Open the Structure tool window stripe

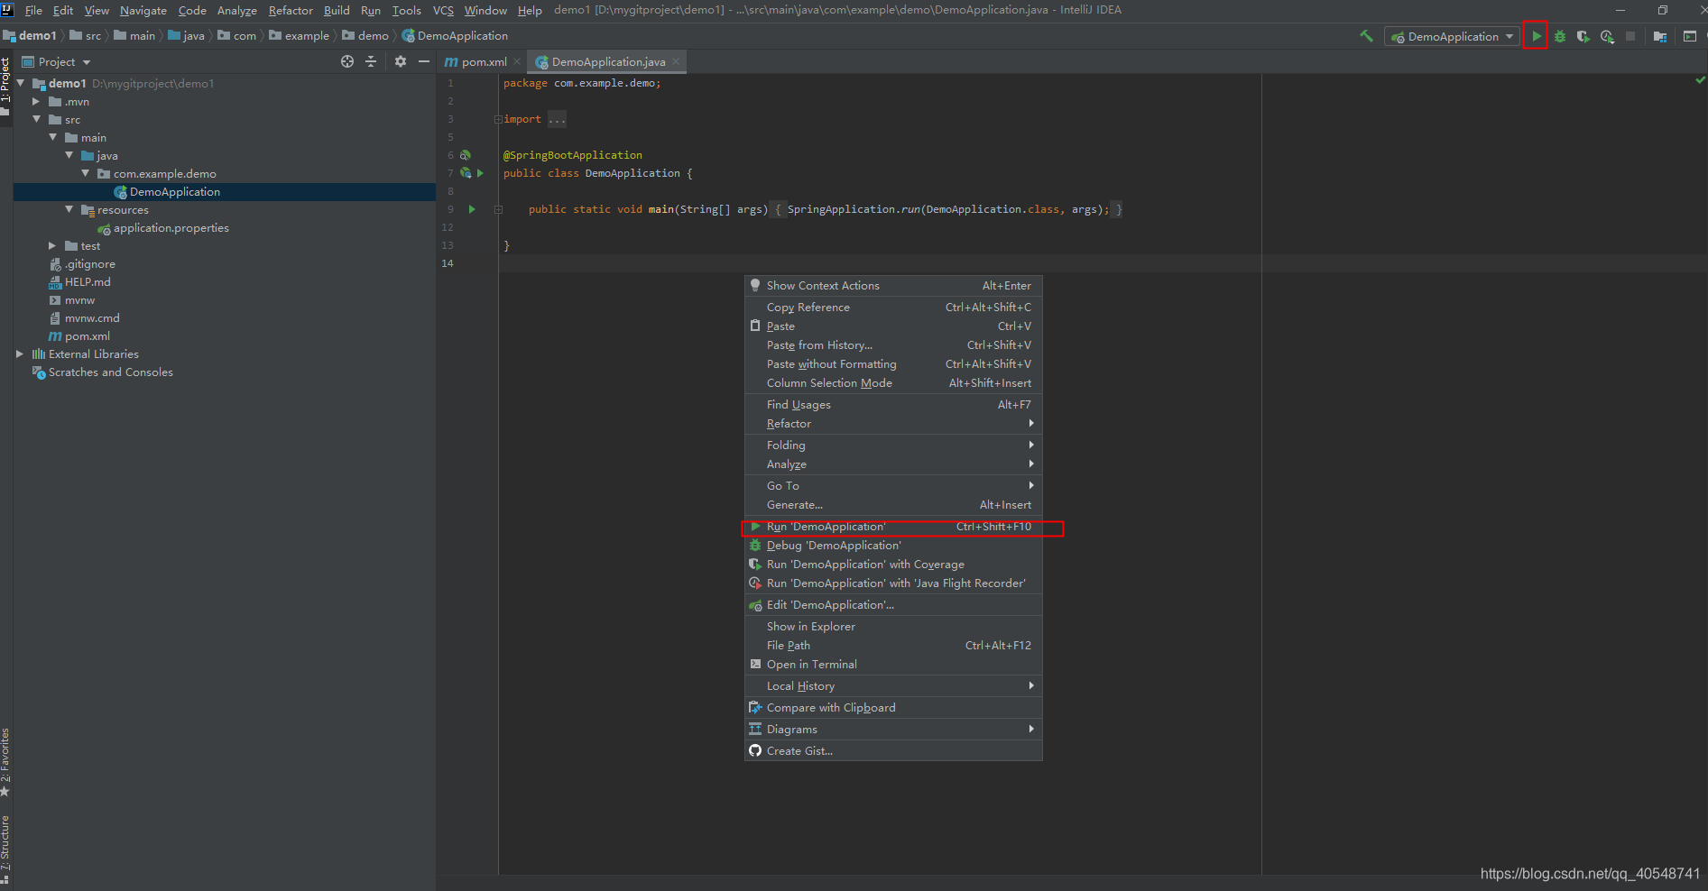[x=5, y=850]
